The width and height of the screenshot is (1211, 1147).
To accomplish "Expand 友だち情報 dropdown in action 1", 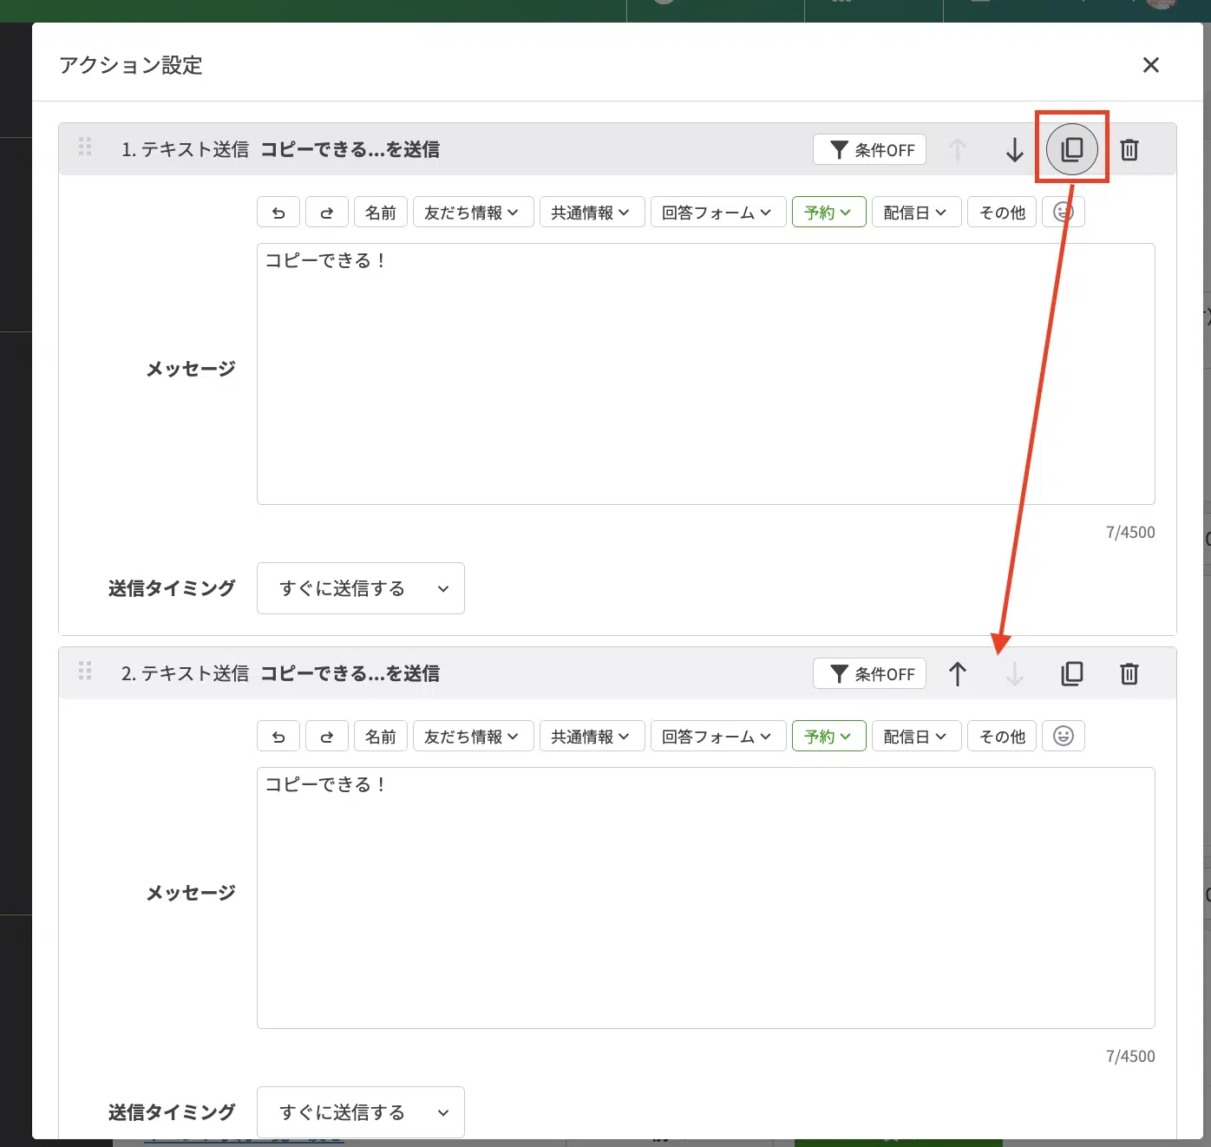I will tap(473, 213).
